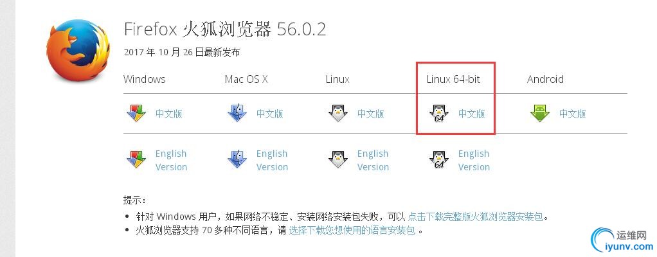The image size is (657, 257).
Task: Click the 选择下载您想使用的语言安装包 link
Action: pos(352,230)
